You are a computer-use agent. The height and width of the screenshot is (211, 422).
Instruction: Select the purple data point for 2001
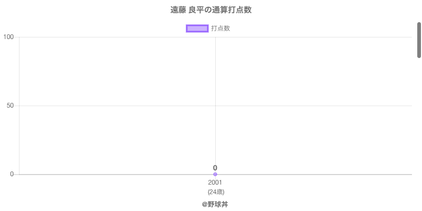click(215, 174)
